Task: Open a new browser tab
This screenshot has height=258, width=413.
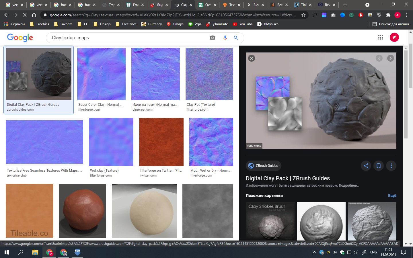Action: (x=345, y=5)
